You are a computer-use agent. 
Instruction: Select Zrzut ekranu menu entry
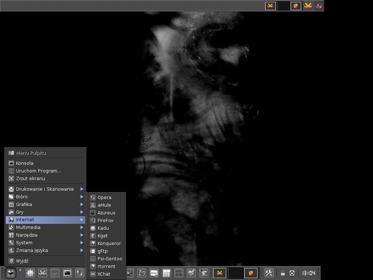point(46,178)
